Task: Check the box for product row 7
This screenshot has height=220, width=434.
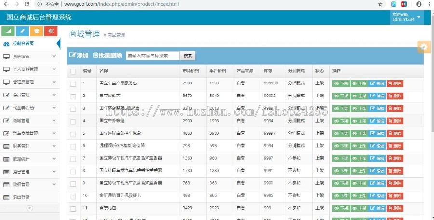Action: point(73,159)
